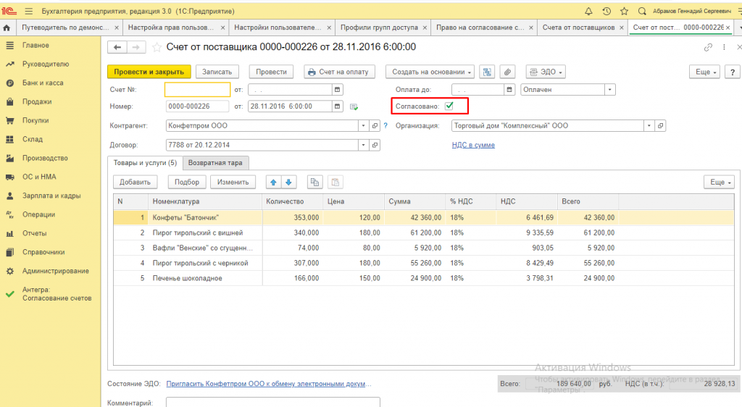Move row down with blue down arrow
The height and width of the screenshot is (407, 742).
(x=289, y=182)
